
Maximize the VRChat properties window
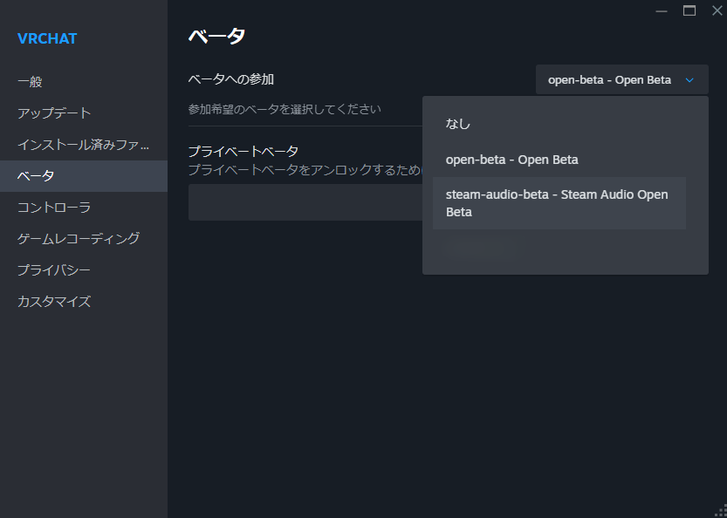coord(689,10)
